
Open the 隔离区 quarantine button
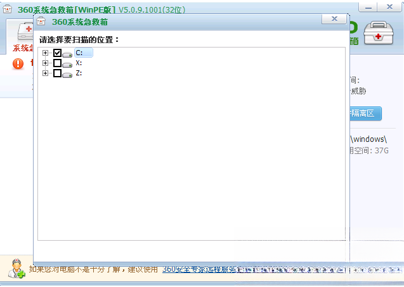point(365,113)
